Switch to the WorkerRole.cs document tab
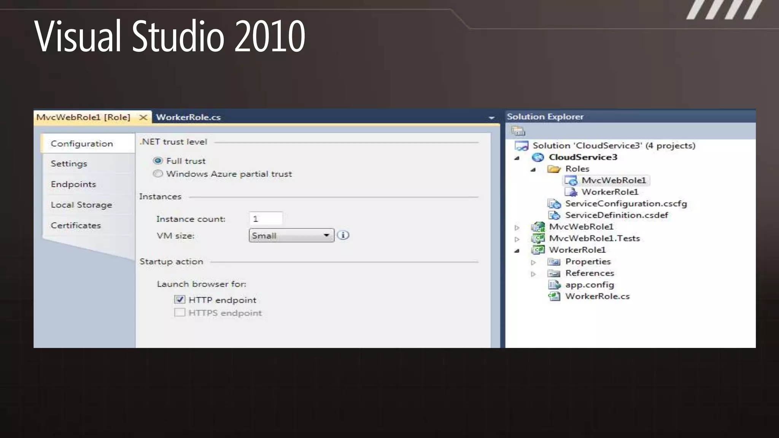This screenshot has height=438, width=779. click(x=188, y=117)
